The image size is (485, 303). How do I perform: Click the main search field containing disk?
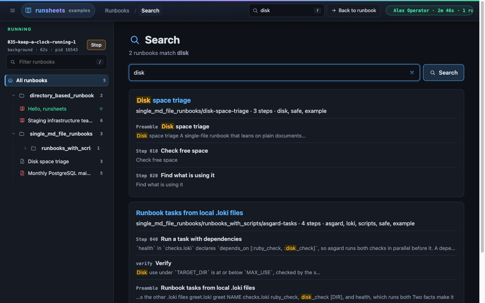coord(274,73)
